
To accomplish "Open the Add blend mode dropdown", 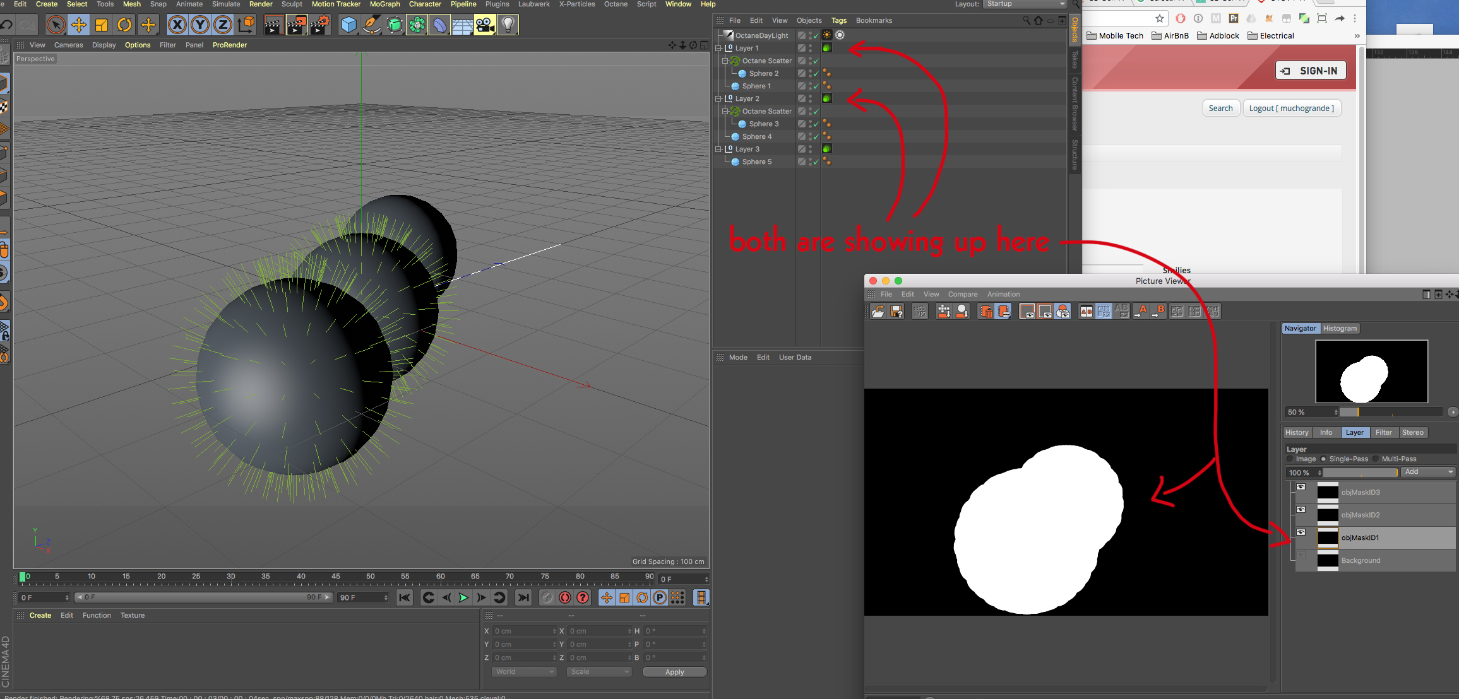I will tap(1429, 472).
